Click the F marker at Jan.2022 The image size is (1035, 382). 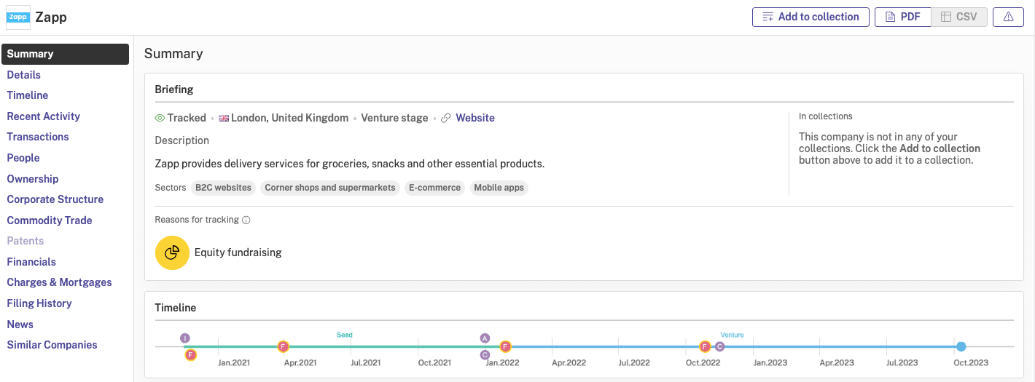point(505,346)
